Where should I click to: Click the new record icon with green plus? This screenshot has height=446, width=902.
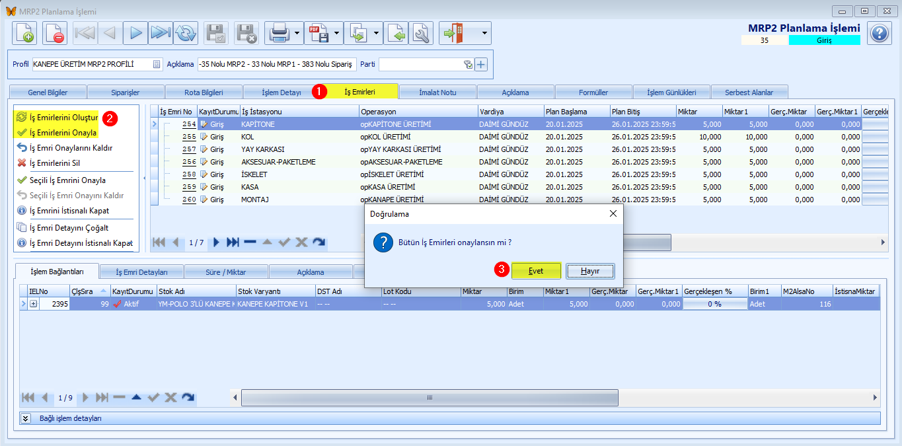click(x=24, y=32)
